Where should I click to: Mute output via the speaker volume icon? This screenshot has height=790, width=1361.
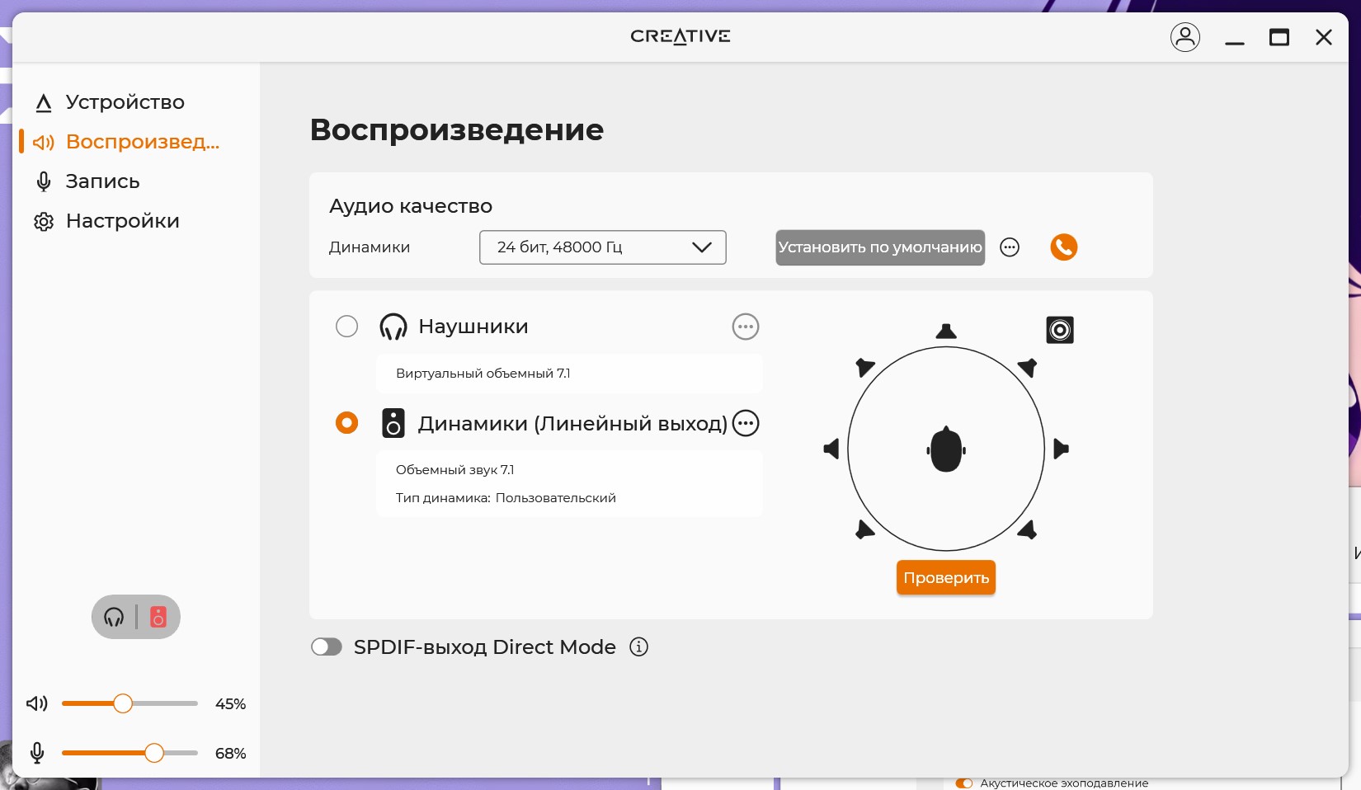click(x=37, y=703)
